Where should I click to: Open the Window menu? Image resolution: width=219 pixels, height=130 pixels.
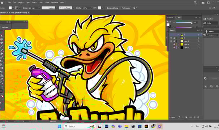click(x=55, y=3)
